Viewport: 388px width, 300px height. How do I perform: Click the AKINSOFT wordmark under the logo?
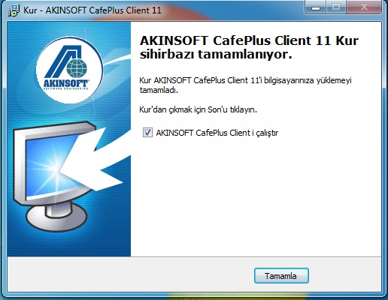click(66, 84)
